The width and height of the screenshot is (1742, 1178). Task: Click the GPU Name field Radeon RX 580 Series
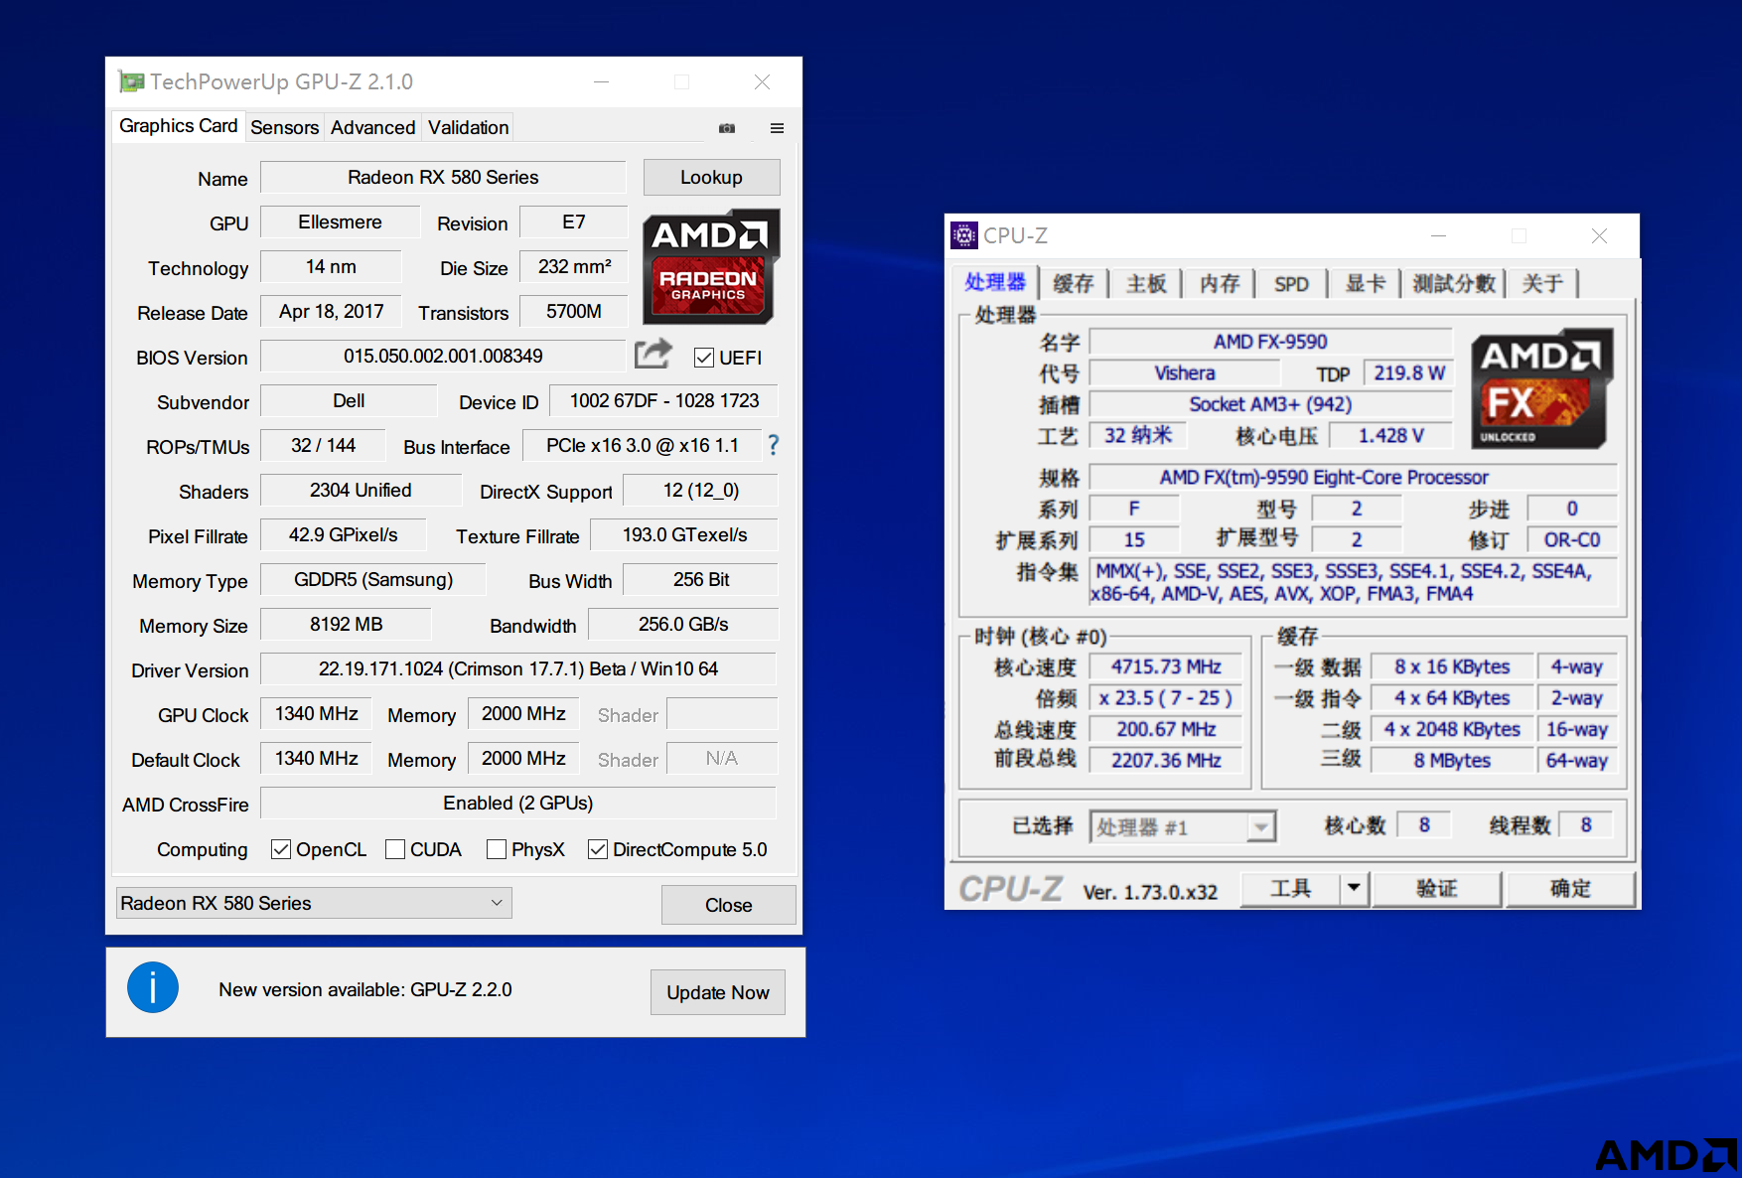tap(443, 178)
